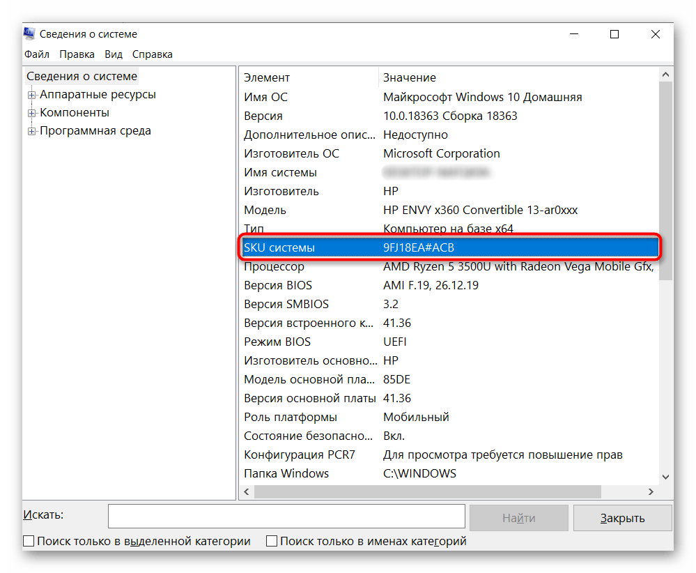This screenshot has height=573, width=696.
Task: Toggle Поиск только в именах категорий checkbox
Action: 272,541
